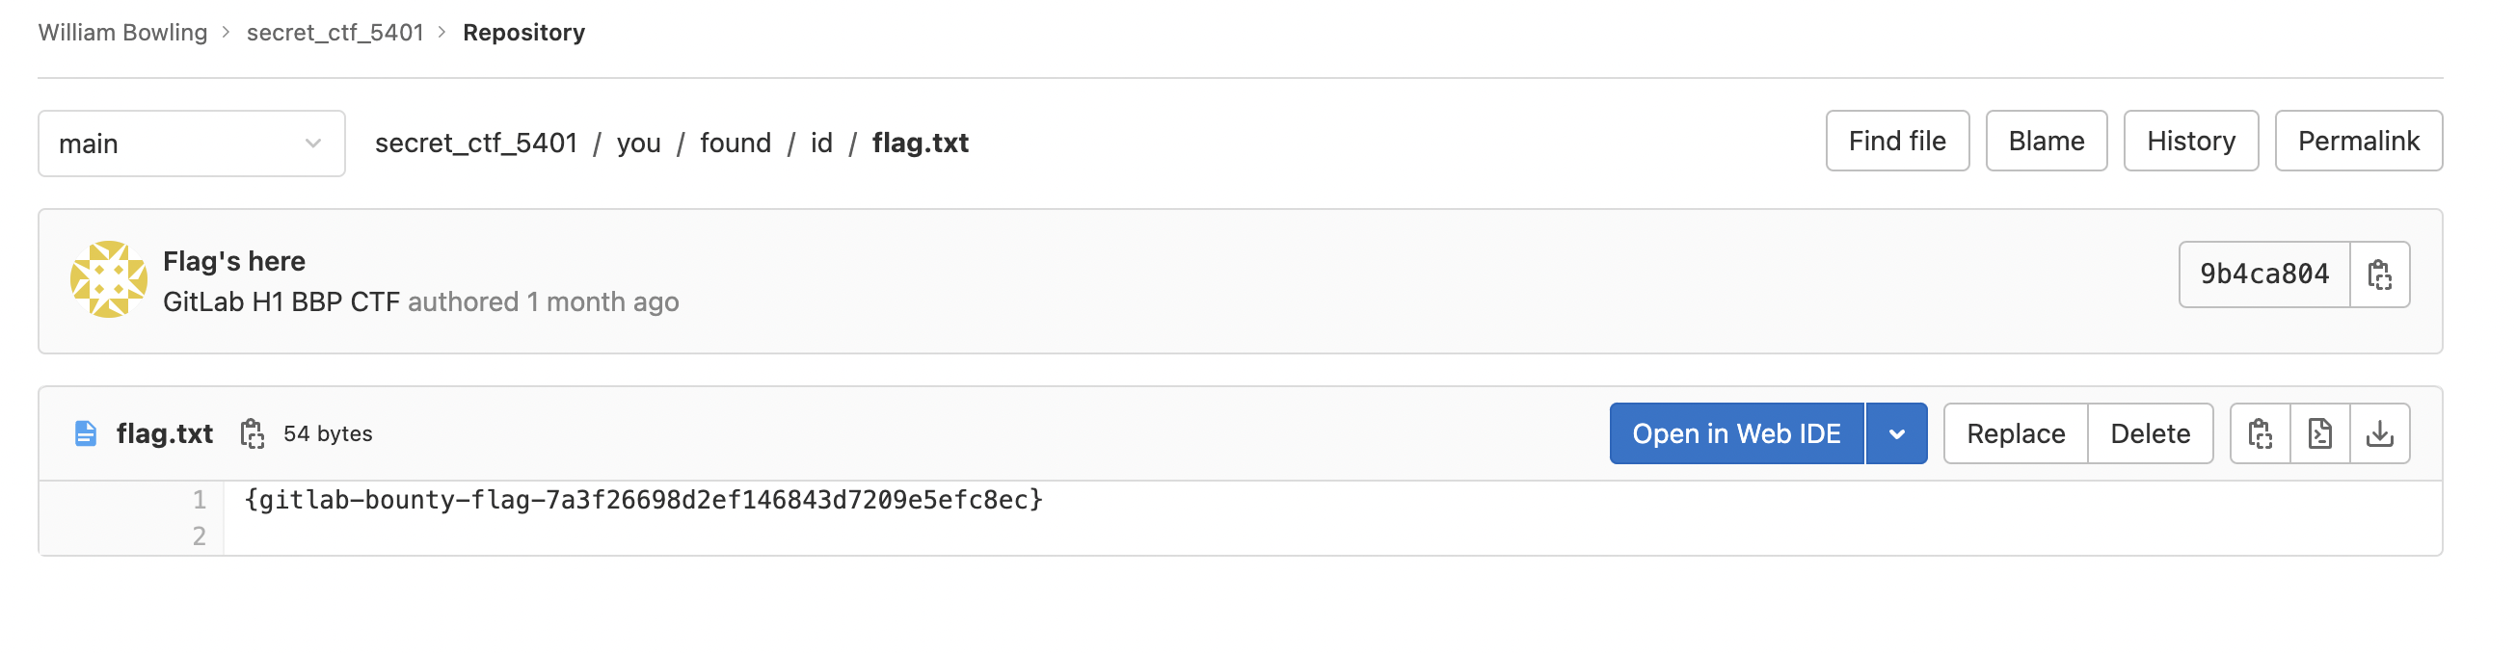Image resolution: width=2516 pixels, height=653 pixels.
Task: Expand the Web IDE options arrow
Action: pyautogui.click(x=1896, y=433)
